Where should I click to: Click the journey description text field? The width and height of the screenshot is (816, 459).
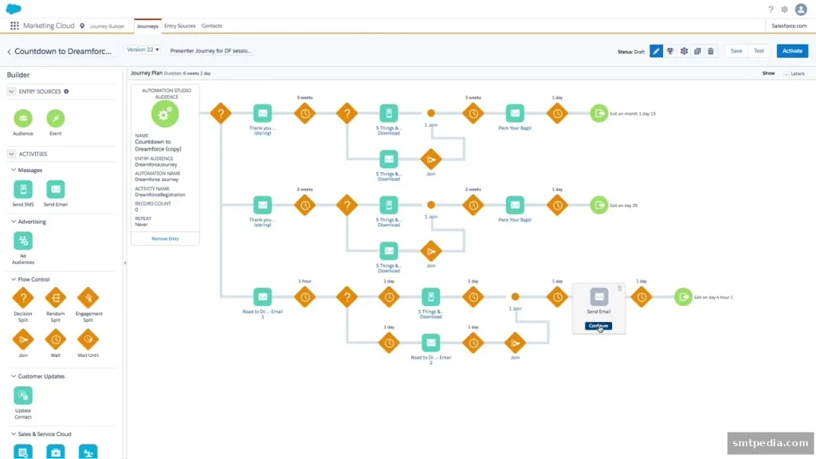210,51
